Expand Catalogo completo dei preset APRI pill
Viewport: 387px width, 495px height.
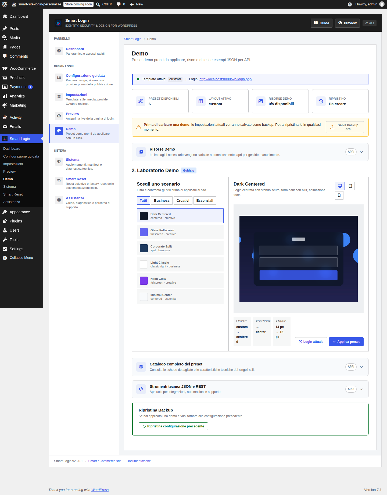351,367
